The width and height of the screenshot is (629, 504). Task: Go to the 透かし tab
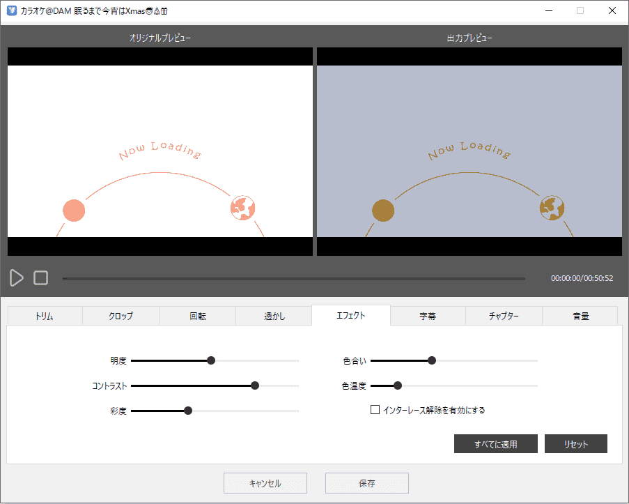pyautogui.click(x=274, y=316)
